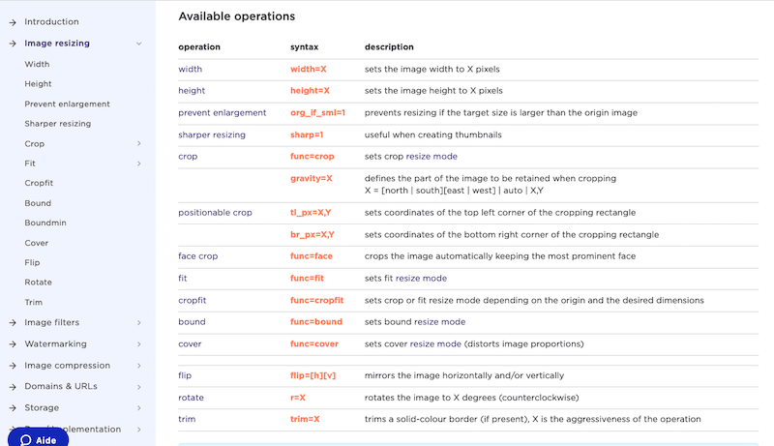The image size is (774, 446).
Task: Open the height operation link
Action: coord(192,91)
